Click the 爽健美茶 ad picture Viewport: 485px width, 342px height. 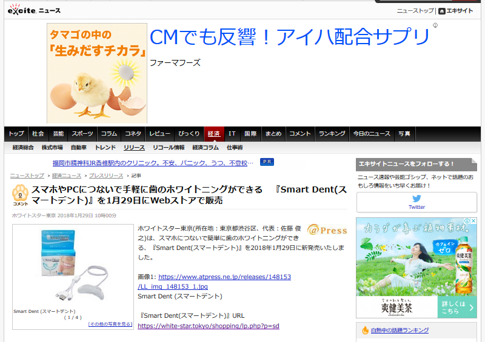click(416, 257)
